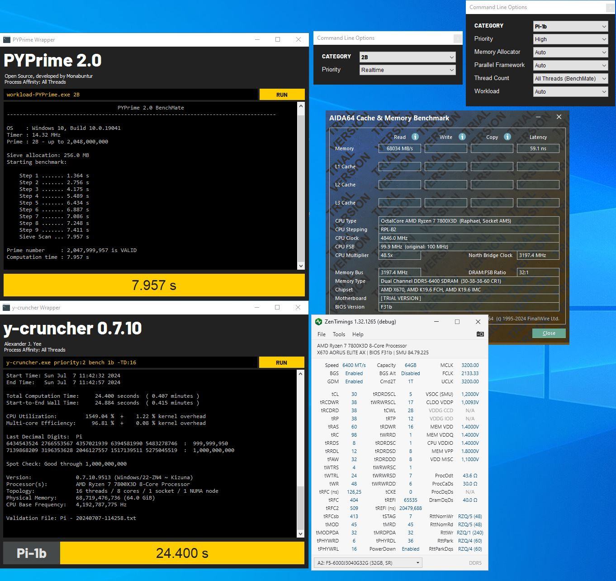This screenshot has height=581, width=616.
Task: Click the Pi-1b label beside y-cruncher result
Action: click(x=32, y=553)
